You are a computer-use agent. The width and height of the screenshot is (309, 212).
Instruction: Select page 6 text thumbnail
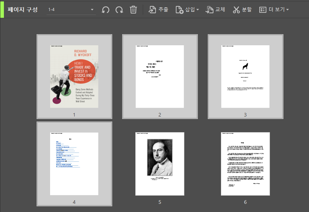click(x=245, y=164)
